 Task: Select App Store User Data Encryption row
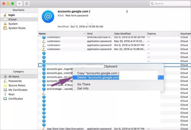(115, 129)
